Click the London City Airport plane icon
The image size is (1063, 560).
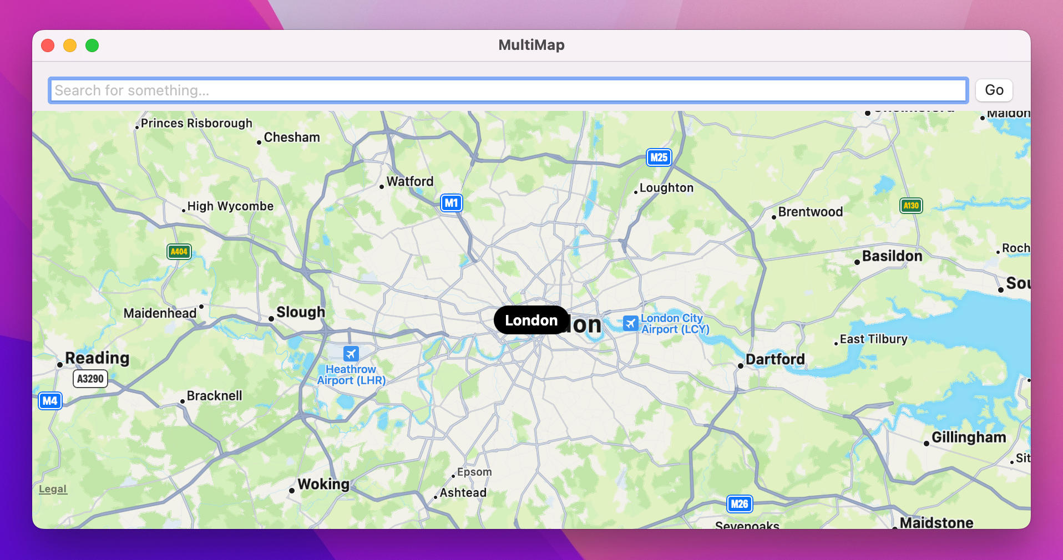coord(630,323)
